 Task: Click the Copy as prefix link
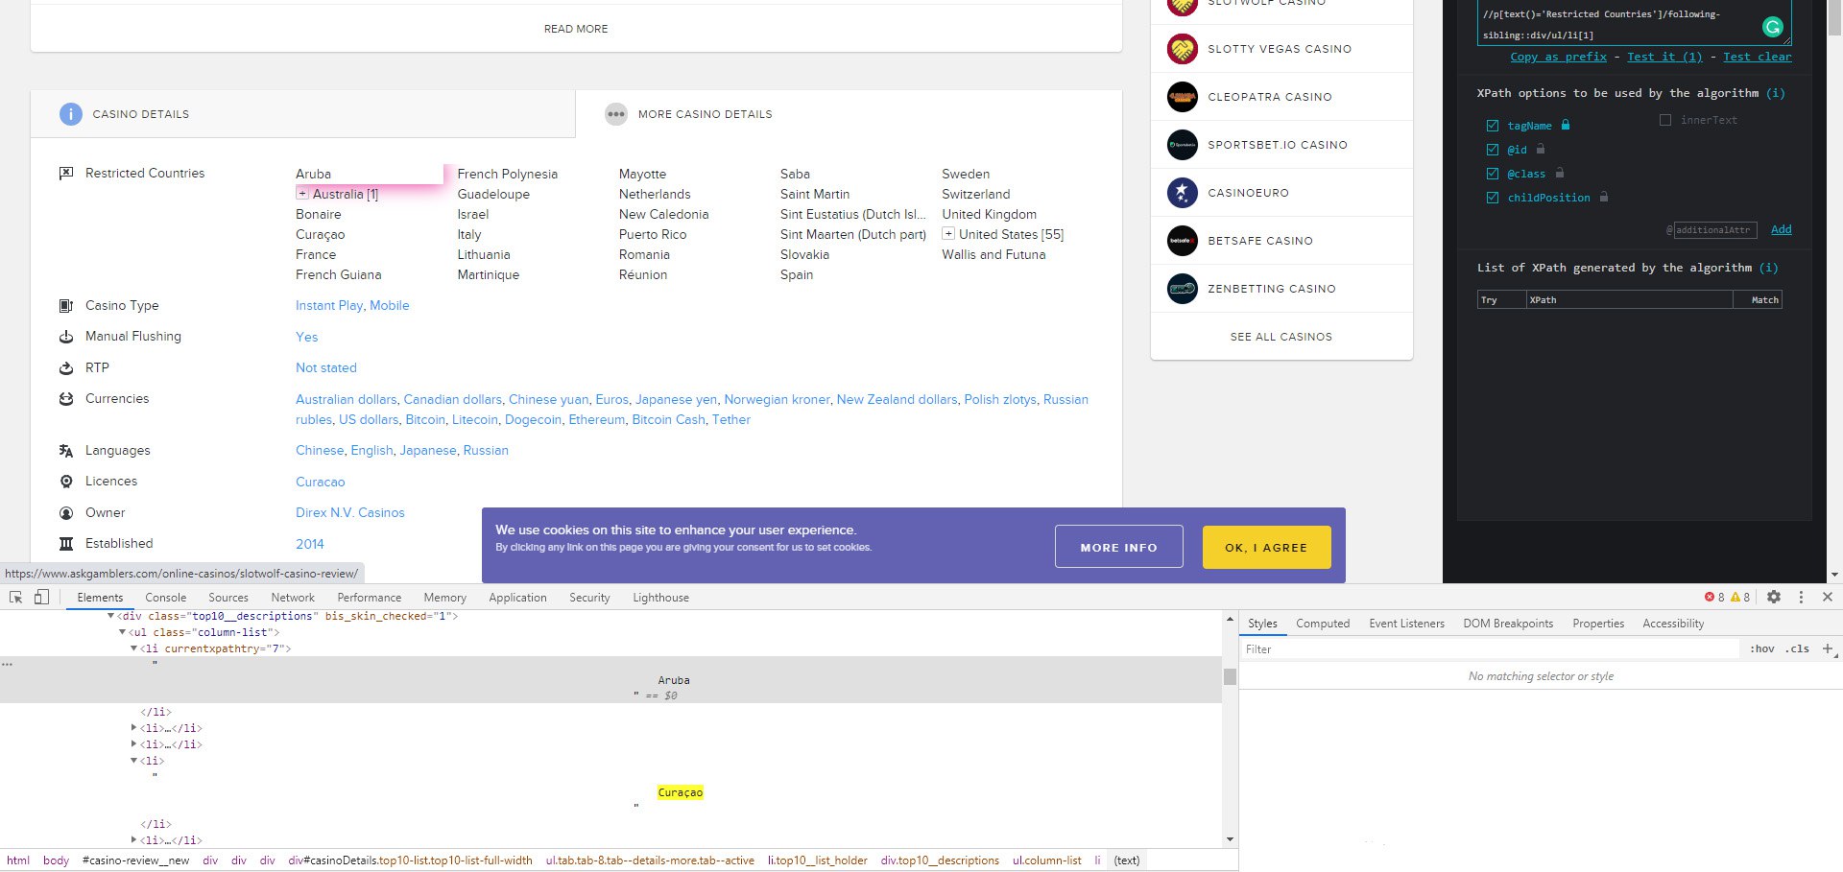pos(1558,57)
